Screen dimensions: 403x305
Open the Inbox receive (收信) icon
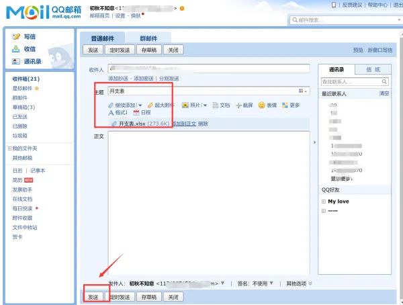pos(16,49)
